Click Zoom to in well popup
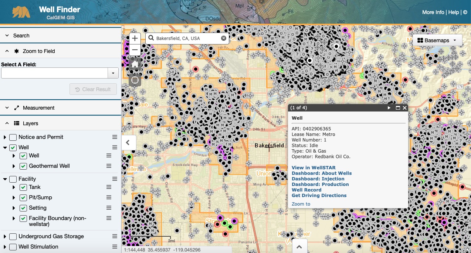471x253 pixels. click(301, 204)
